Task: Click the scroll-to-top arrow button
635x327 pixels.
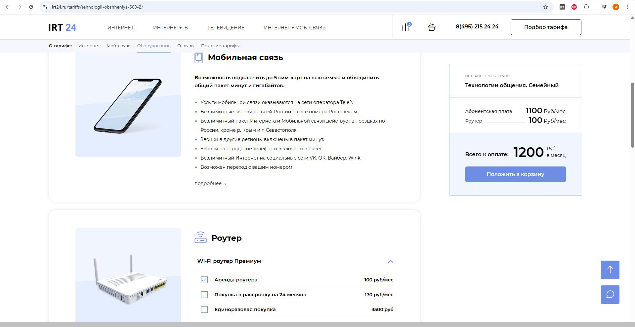Action: (610, 270)
